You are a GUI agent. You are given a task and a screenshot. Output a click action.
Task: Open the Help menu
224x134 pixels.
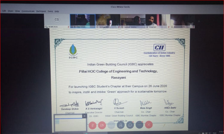[x=57, y=11]
